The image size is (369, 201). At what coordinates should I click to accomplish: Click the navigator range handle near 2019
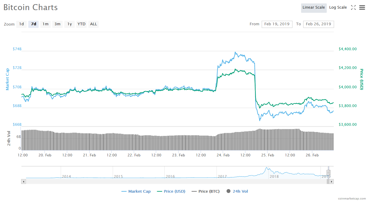[x=328, y=172]
